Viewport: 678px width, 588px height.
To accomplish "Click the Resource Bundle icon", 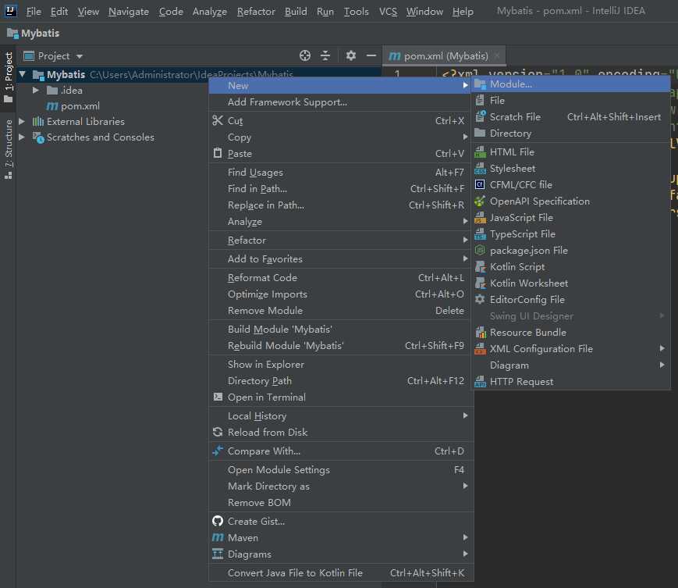I will [x=481, y=332].
